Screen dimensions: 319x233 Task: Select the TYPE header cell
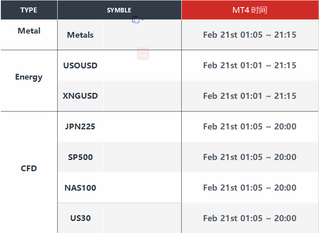coord(29,10)
